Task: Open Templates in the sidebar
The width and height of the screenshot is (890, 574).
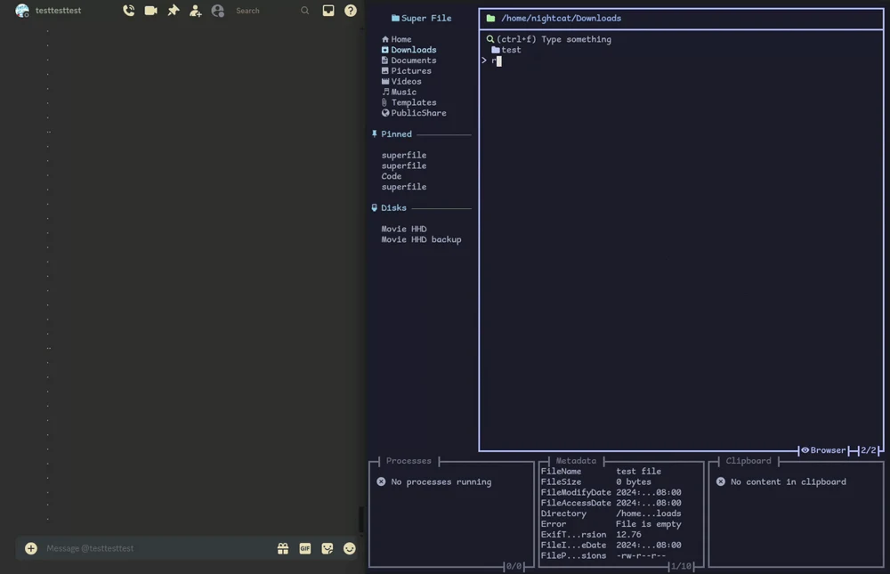Action: click(x=409, y=102)
